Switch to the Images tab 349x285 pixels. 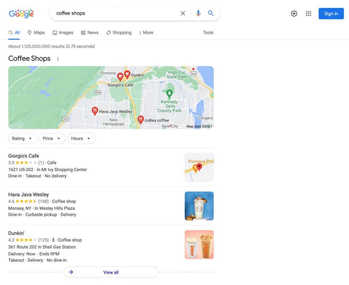click(x=63, y=33)
